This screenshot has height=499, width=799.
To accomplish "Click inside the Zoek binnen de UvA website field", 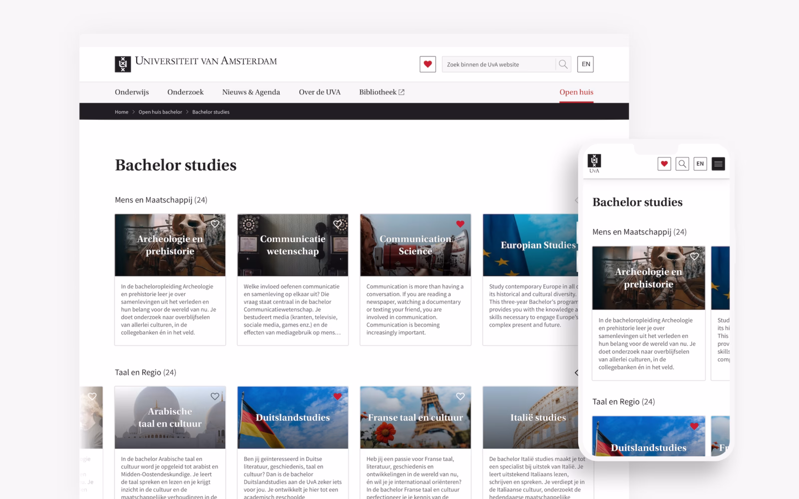I will 494,64.
